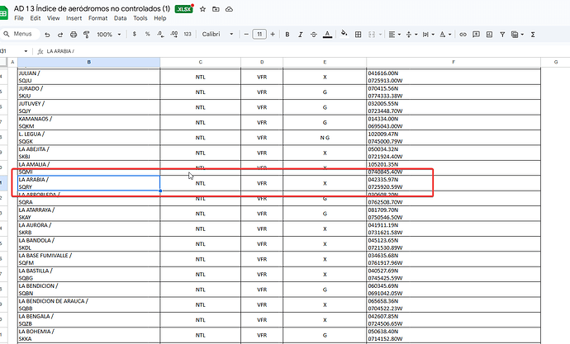Image resolution: width=570 pixels, height=344 pixels.
Task: Open horizontal align dropdown
Action: click(394, 35)
